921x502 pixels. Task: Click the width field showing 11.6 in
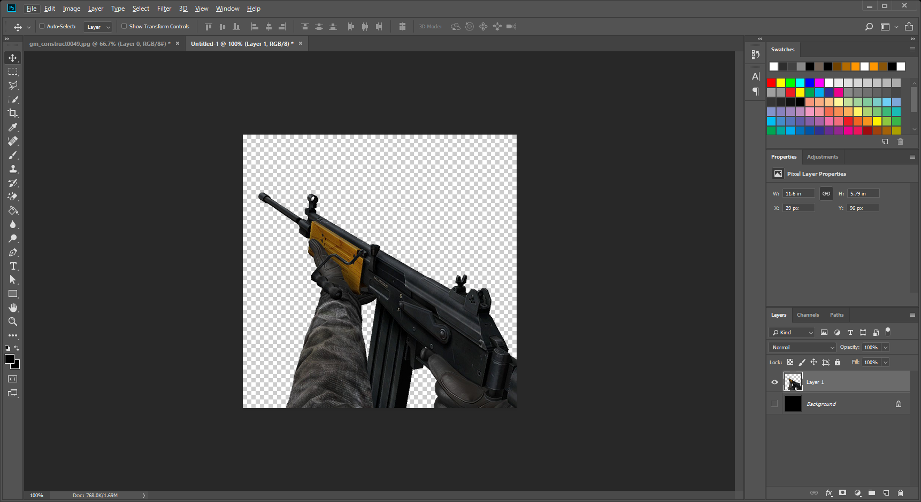[799, 193]
